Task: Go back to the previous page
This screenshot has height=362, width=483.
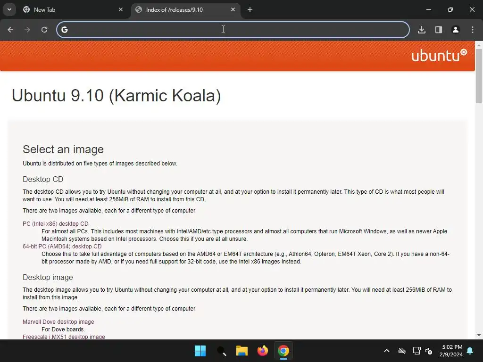Action: (x=10, y=30)
